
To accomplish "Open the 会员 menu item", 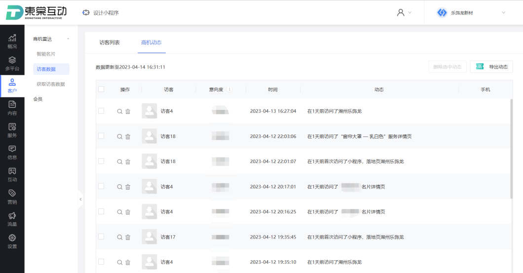I will point(37,99).
